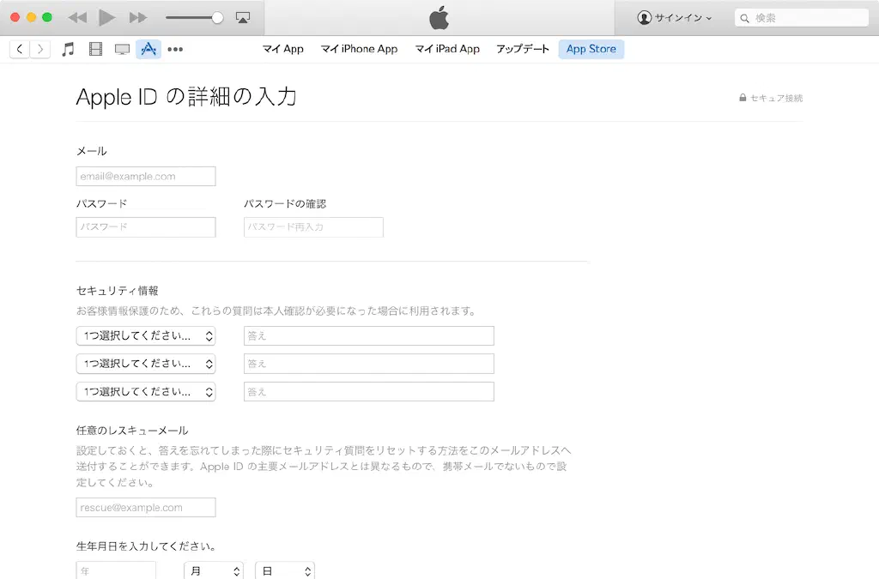Click the fast-forward next track button
Viewport: 879px width, 579px height.
click(x=137, y=17)
